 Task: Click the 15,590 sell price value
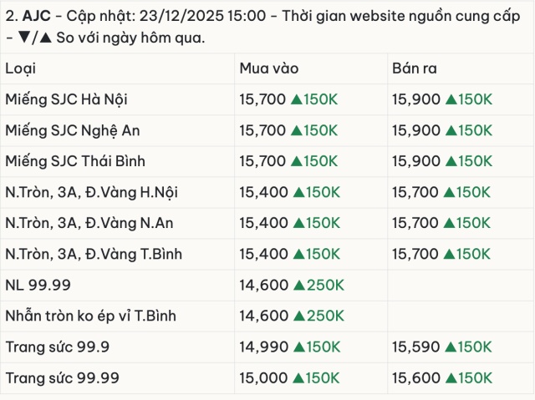tap(415, 347)
